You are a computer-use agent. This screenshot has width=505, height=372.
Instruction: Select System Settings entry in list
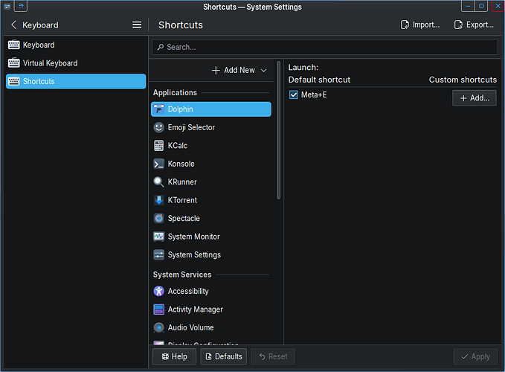click(211, 254)
